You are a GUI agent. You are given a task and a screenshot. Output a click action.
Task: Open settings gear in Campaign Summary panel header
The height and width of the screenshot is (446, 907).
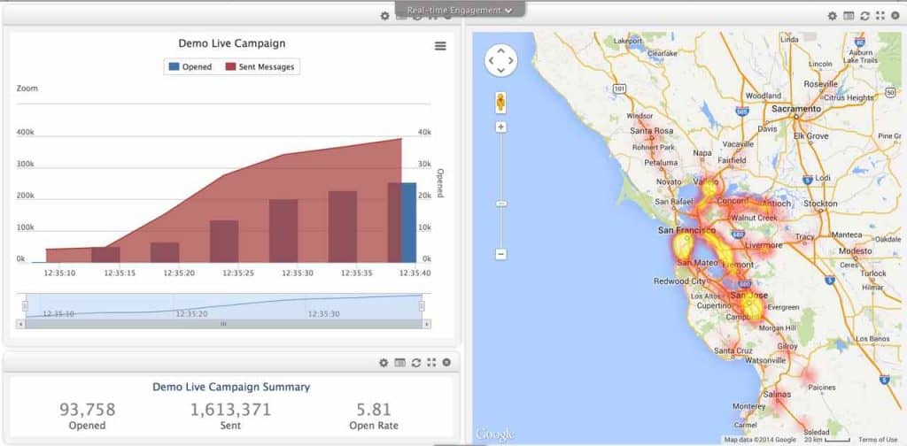pos(384,363)
